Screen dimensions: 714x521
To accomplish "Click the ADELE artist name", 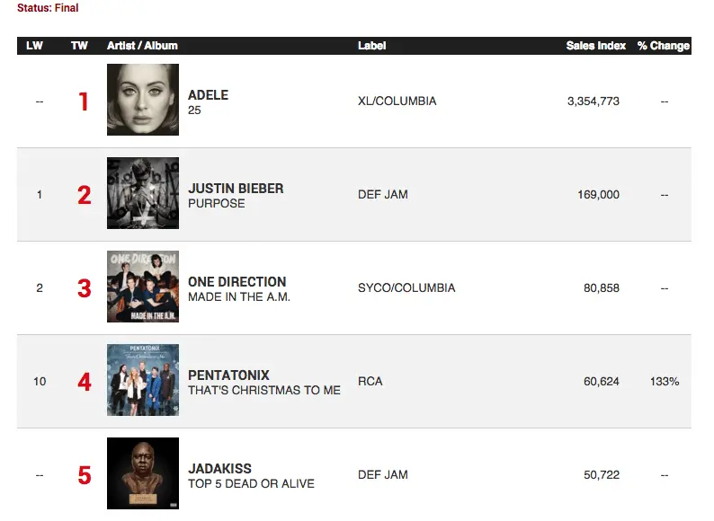I will pos(208,94).
